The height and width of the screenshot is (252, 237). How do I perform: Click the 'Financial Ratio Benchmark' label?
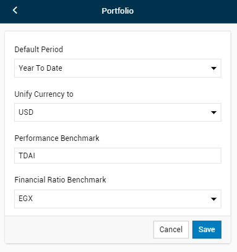[60, 180]
